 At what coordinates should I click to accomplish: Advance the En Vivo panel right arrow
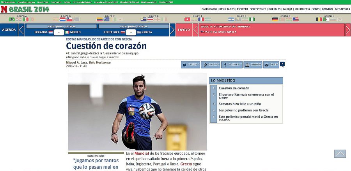[348, 30]
